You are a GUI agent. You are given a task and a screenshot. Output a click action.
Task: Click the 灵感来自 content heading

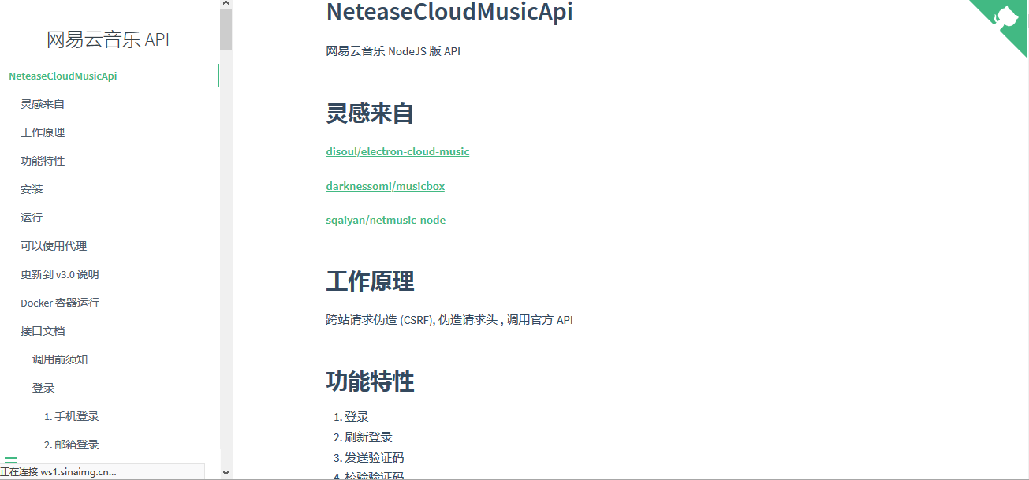point(371,113)
